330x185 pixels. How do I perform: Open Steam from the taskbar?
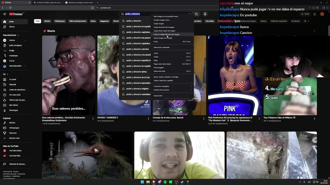[182, 182]
